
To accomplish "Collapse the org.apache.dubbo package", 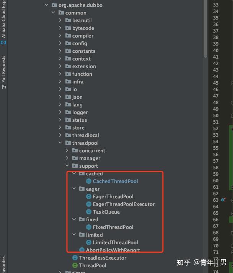I will (47, 5).
